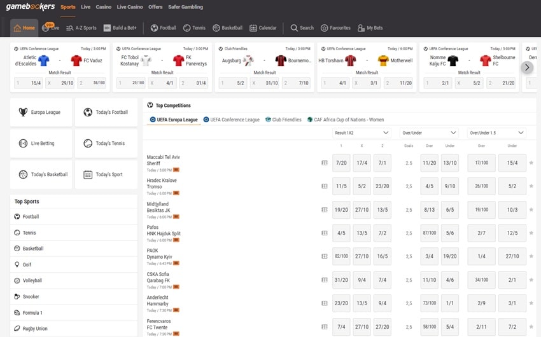The height and width of the screenshot is (337, 541).
Task: Pick the 27/10 draw for Midtjylland match
Action: [x=362, y=210]
